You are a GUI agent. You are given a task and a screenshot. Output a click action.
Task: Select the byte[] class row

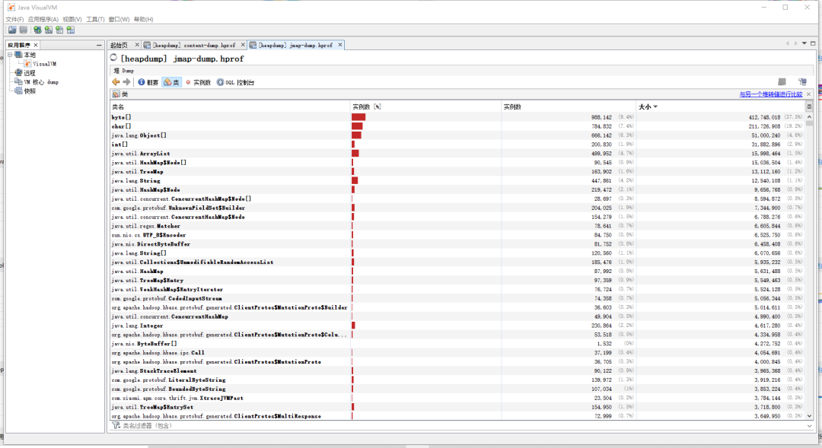tap(457, 117)
